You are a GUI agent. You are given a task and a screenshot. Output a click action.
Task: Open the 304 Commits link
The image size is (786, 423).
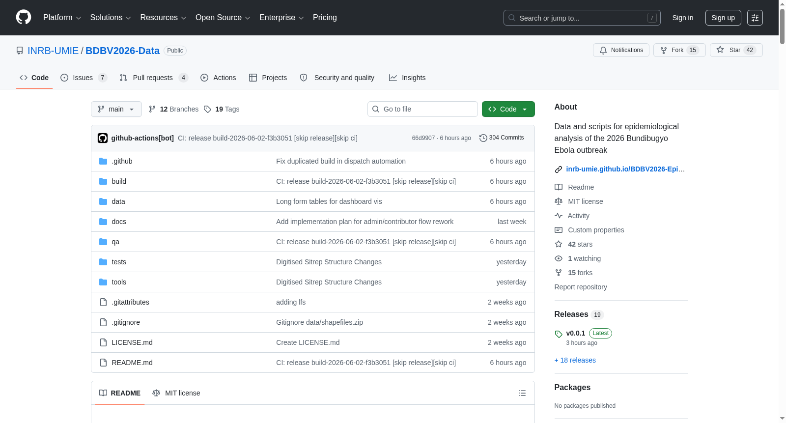click(502, 138)
